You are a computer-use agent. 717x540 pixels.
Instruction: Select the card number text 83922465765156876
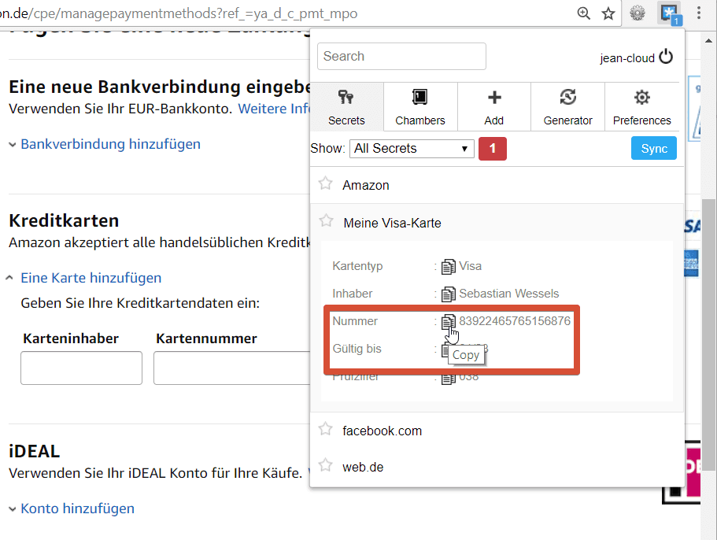pos(515,321)
